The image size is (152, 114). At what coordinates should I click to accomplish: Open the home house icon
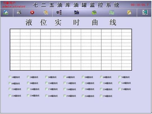[x=6, y=13]
